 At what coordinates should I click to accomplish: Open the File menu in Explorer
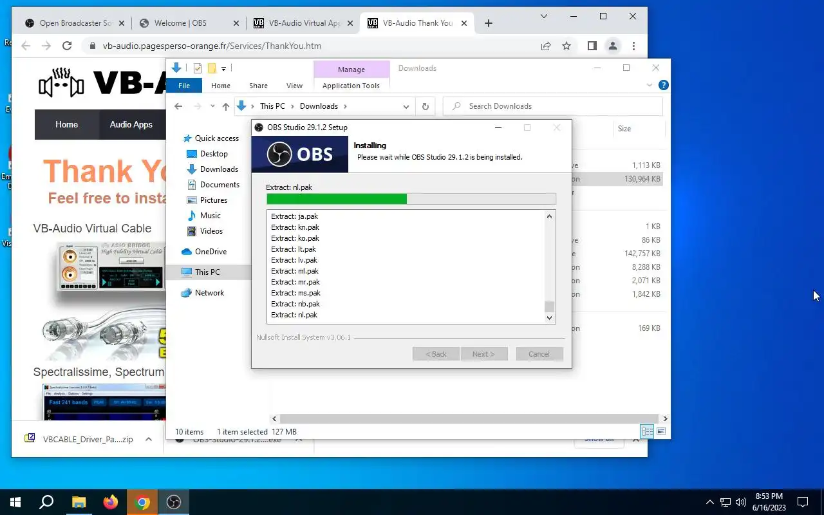tap(184, 86)
